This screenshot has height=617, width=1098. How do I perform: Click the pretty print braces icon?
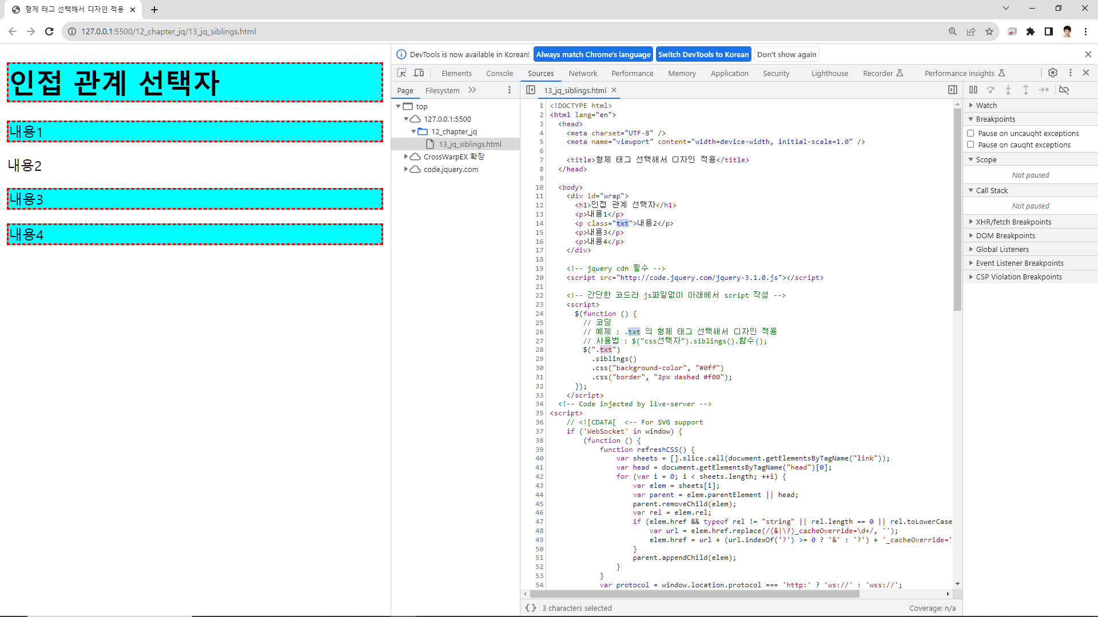(531, 608)
